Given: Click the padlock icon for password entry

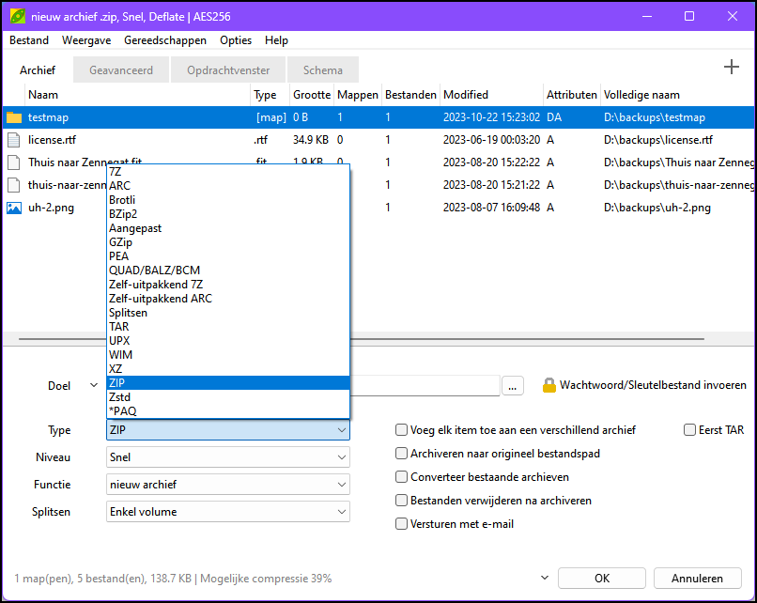Looking at the screenshot, I should tap(549, 385).
